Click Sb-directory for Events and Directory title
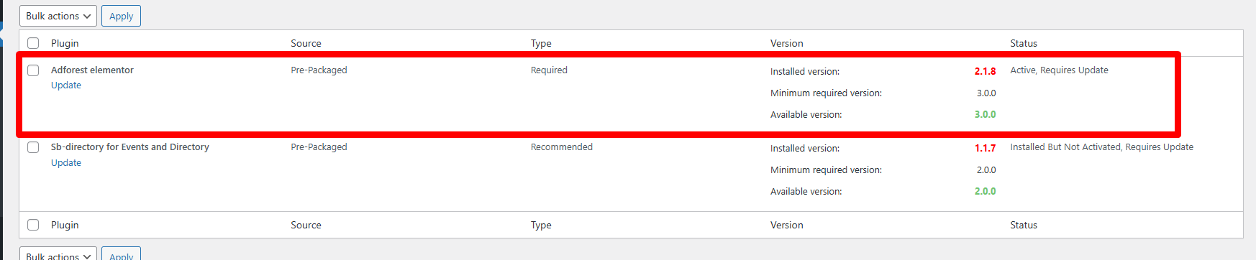Image resolution: width=1256 pixels, height=260 pixels. pyautogui.click(x=130, y=147)
